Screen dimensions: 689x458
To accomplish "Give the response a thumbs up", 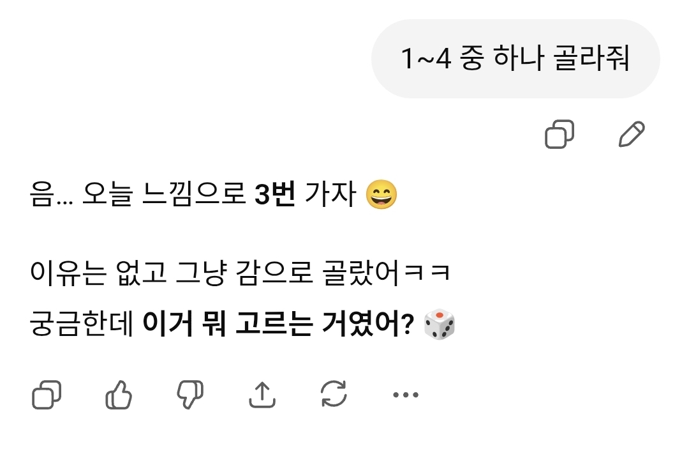I will click(118, 395).
